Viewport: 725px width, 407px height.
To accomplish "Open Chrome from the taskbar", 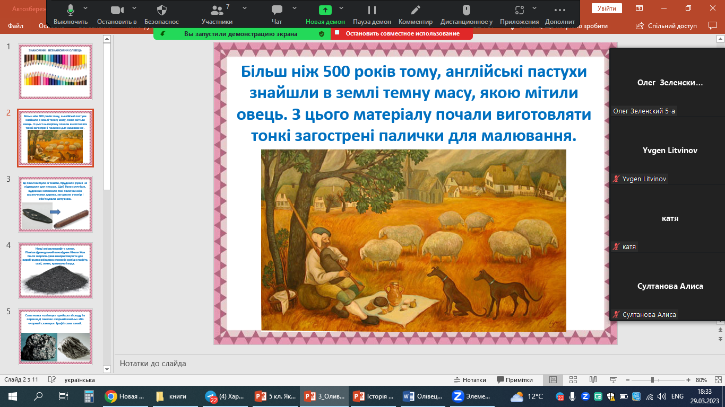I will (125, 396).
